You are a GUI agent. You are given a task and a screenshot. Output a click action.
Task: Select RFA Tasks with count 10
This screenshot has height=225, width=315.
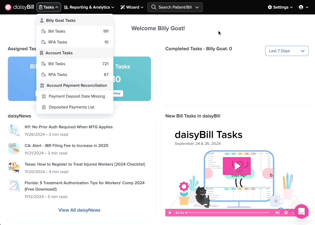pos(75,42)
